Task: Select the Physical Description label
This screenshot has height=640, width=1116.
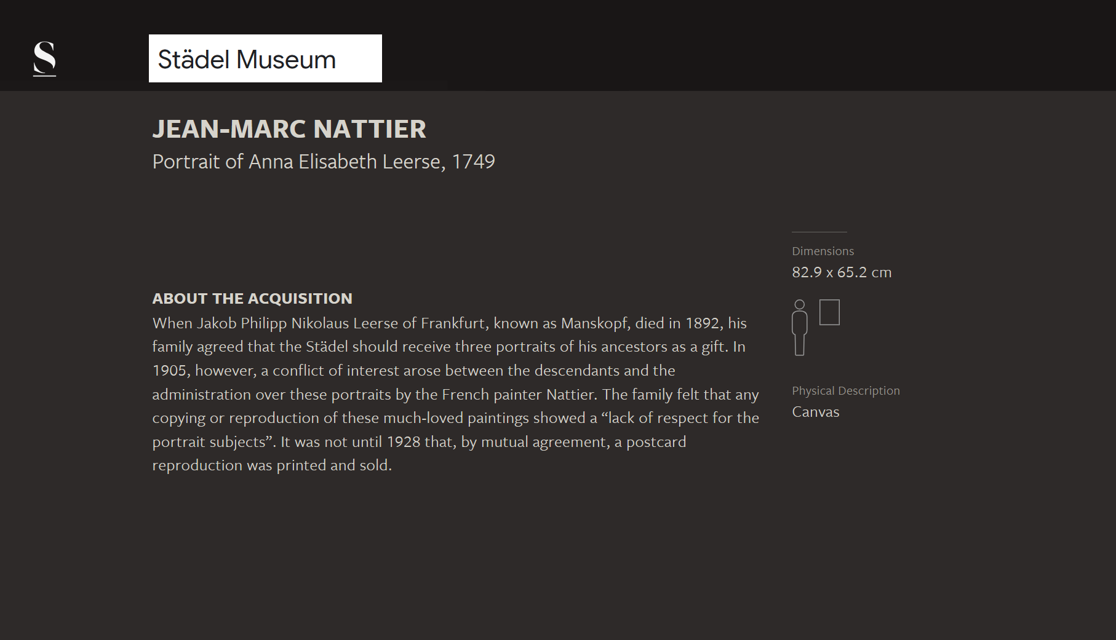Action: click(845, 391)
